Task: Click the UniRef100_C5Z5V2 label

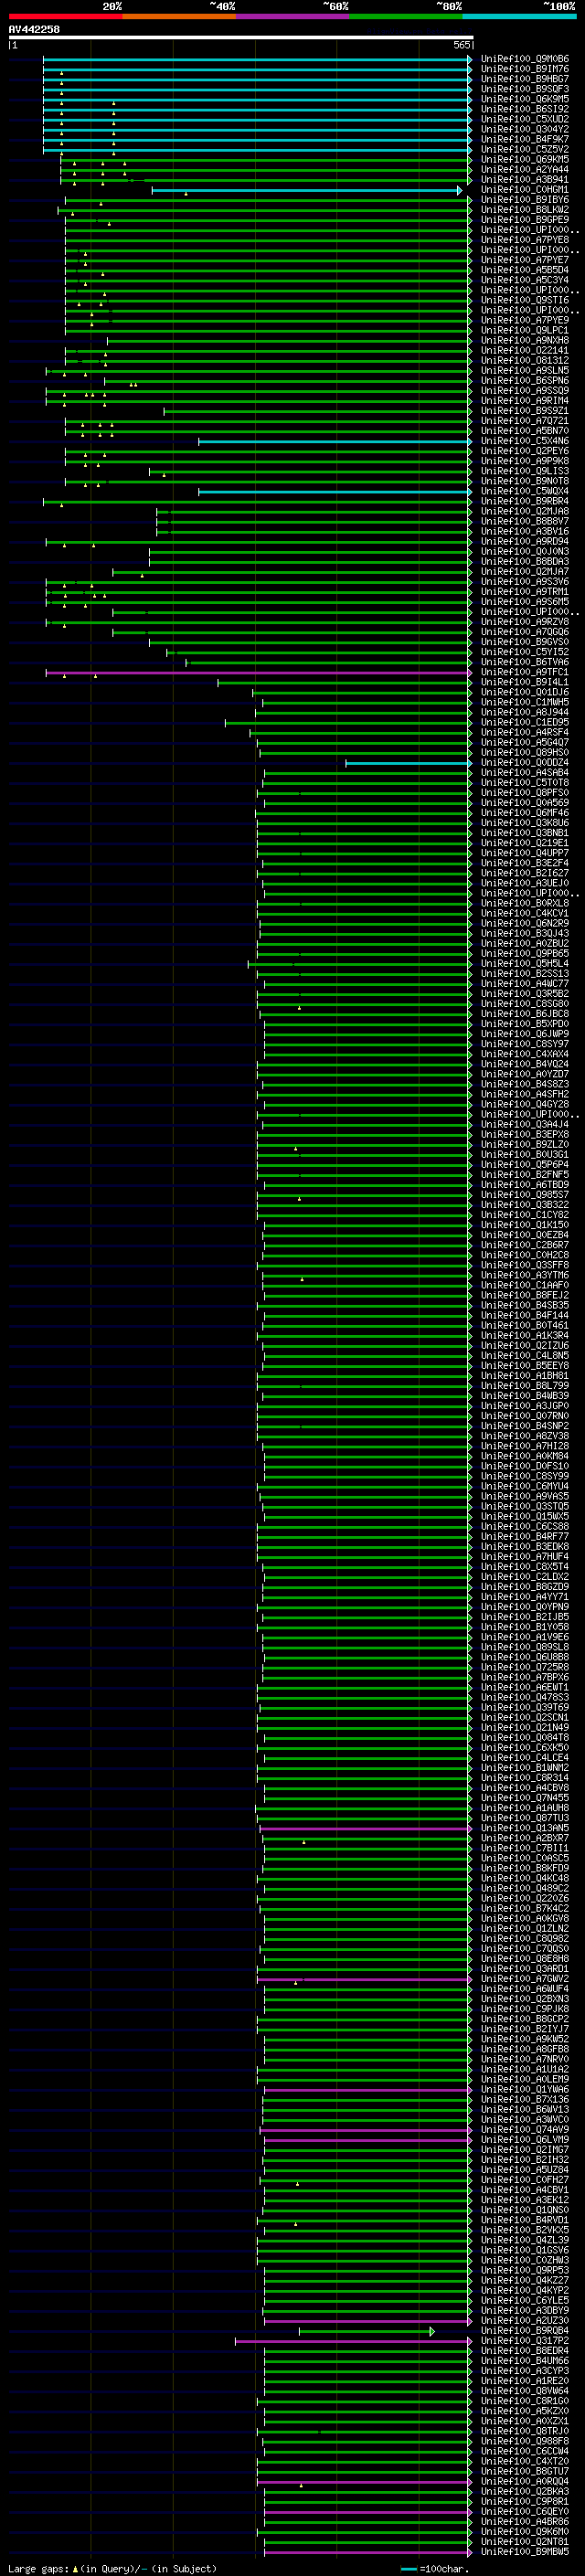Action: coord(525,149)
